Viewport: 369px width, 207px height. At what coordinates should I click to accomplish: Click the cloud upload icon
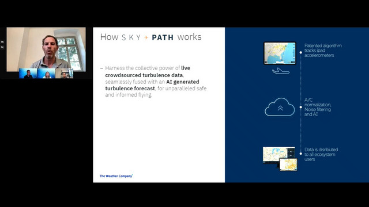click(x=280, y=107)
